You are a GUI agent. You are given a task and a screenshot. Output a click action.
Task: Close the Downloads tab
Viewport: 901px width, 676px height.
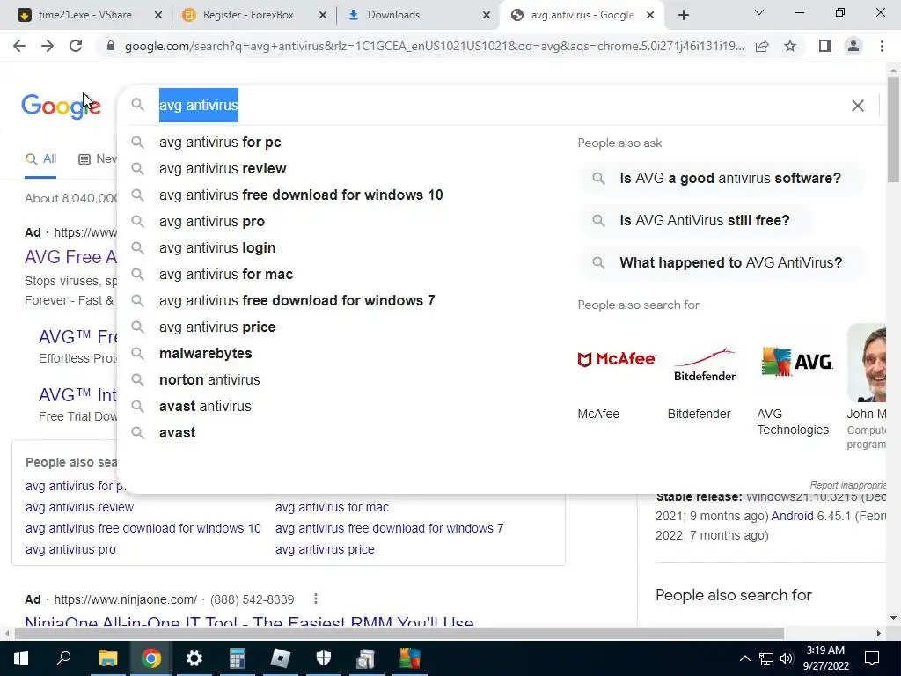click(486, 16)
